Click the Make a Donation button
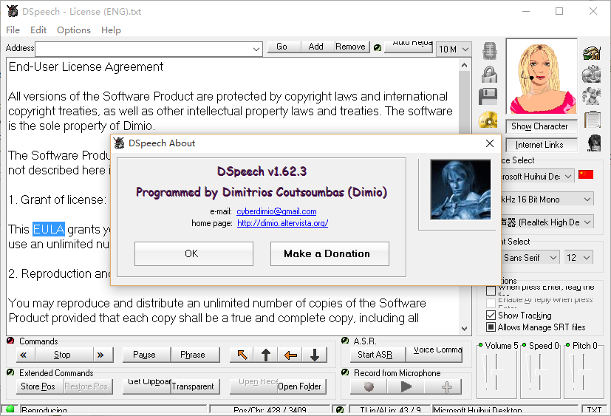Image resolution: width=611 pixels, height=416 pixels. click(x=327, y=253)
